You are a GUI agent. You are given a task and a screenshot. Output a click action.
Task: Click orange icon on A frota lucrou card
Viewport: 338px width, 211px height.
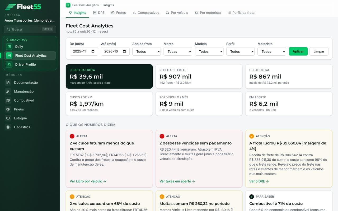point(252,136)
